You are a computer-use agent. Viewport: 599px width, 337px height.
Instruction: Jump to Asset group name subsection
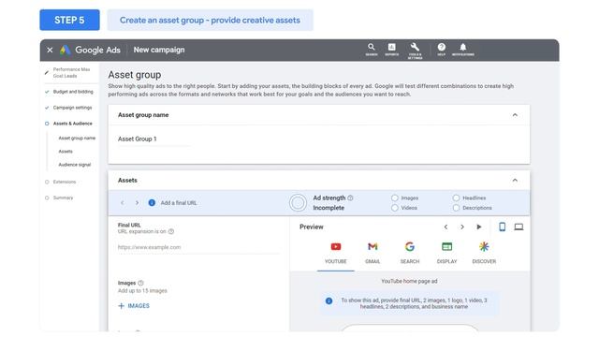pyautogui.click(x=77, y=138)
